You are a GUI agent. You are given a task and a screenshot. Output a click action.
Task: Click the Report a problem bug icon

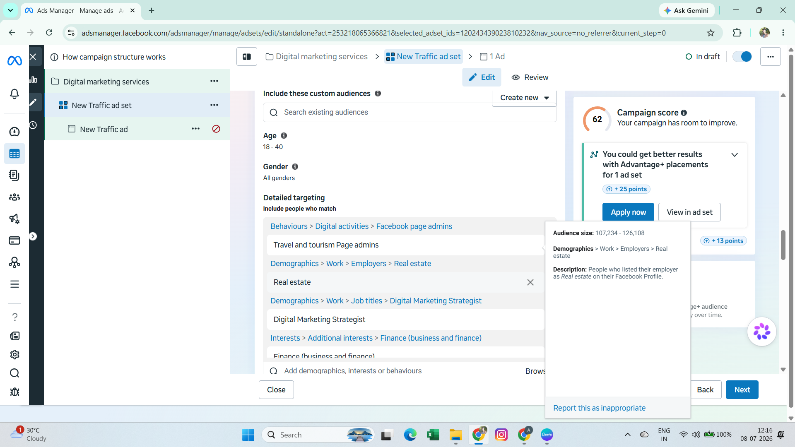[x=14, y=392]
